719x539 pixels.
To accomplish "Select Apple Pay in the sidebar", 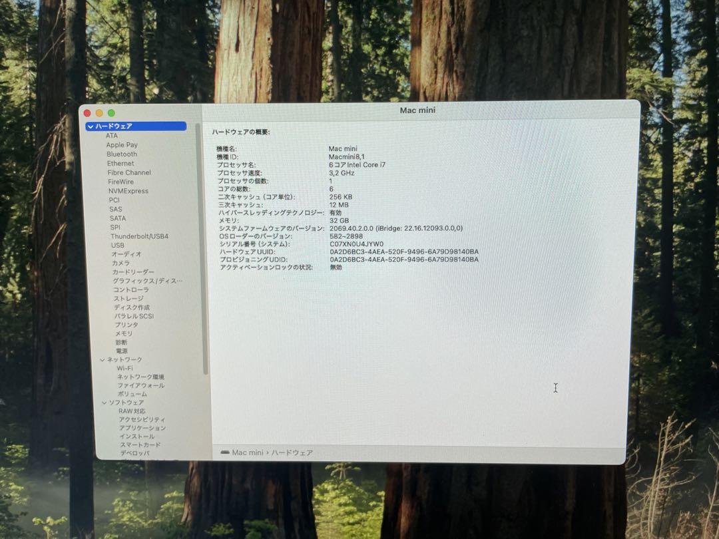I will [x=122, y=145].
